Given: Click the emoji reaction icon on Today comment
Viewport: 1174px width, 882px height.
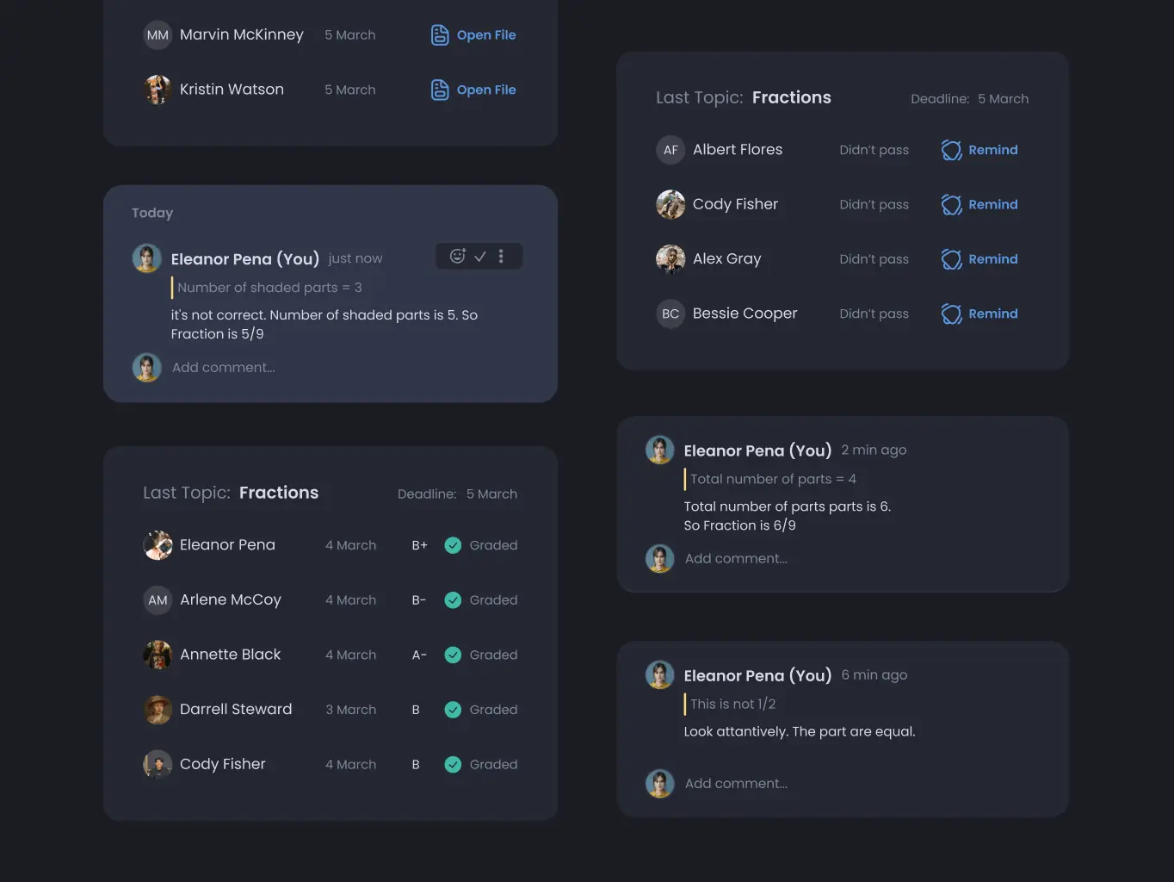Looking at the screenshot, I should point(458,256).
